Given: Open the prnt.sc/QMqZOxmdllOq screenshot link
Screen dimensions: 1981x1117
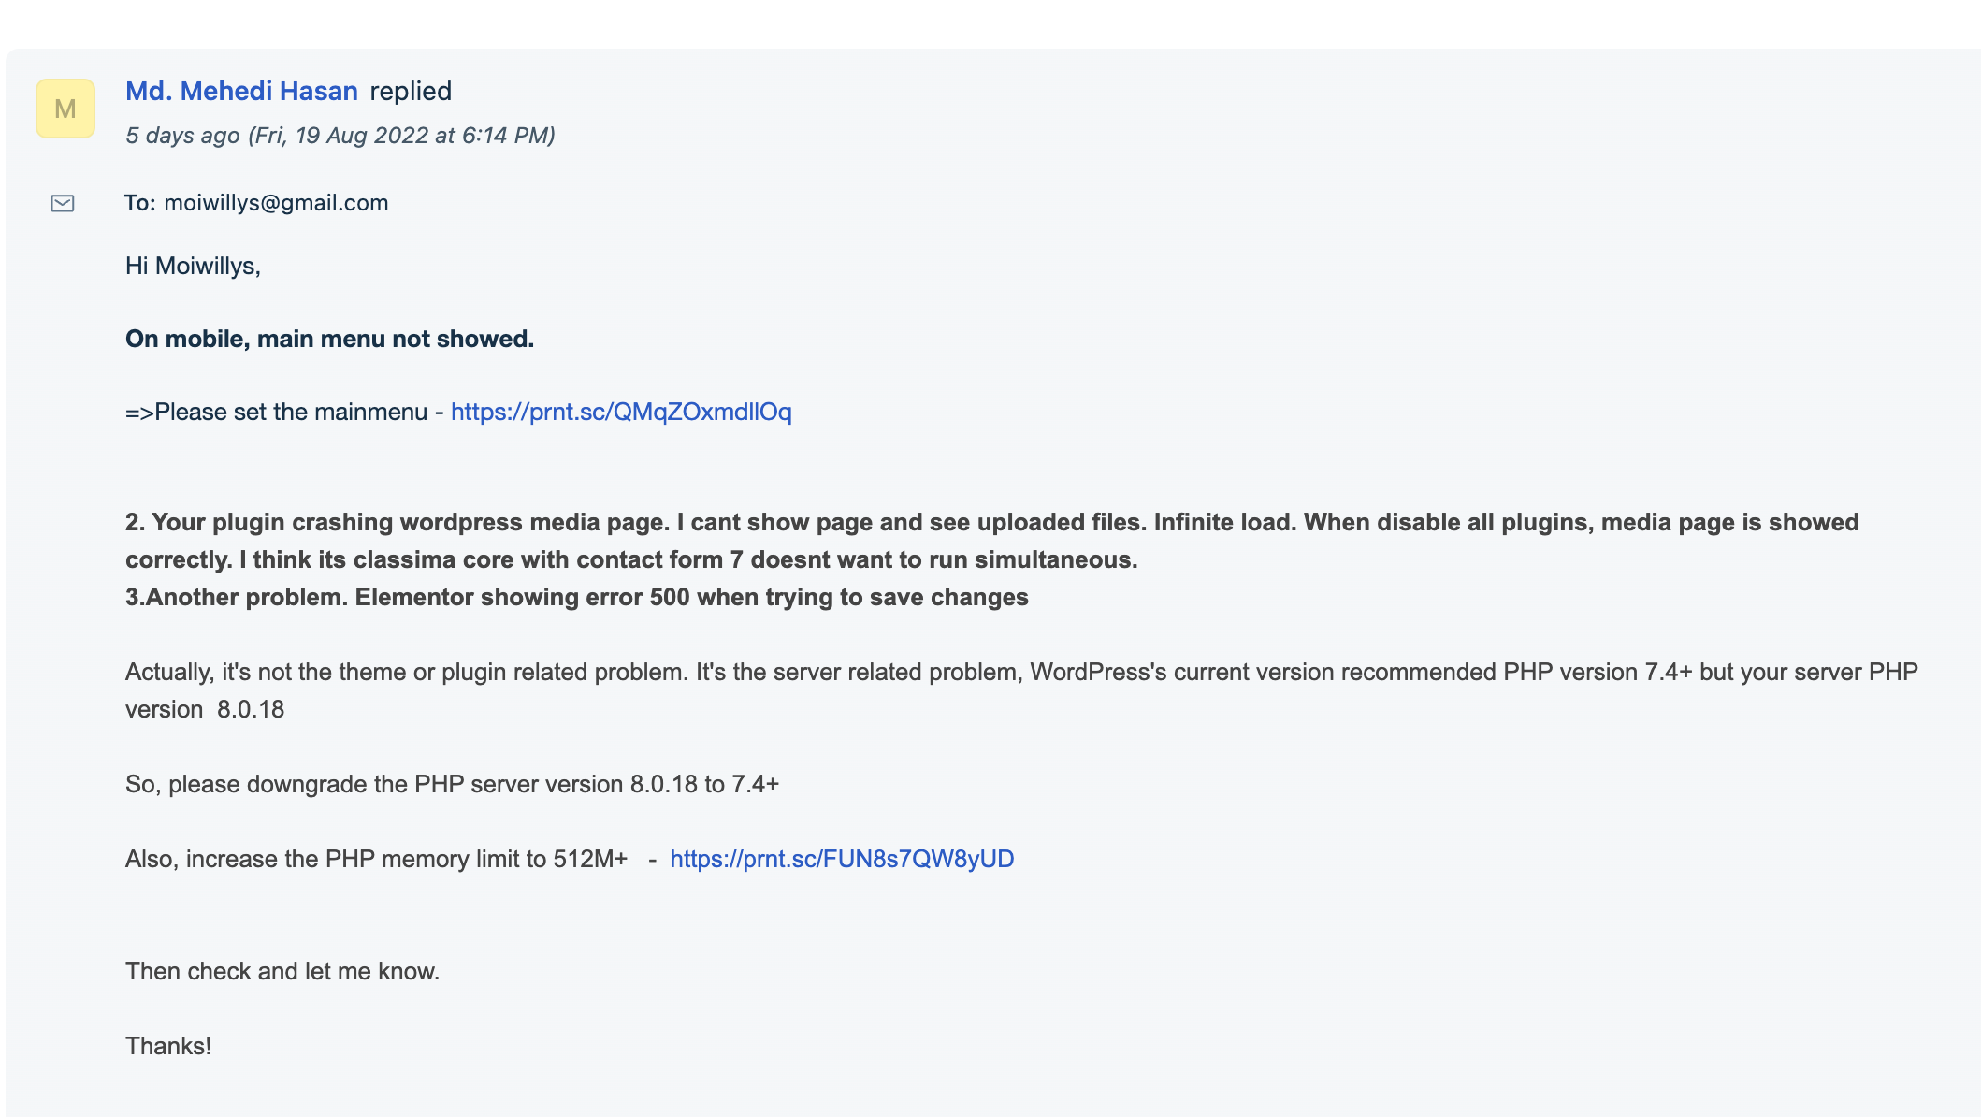Looking at the screenshot, I should tap(621, 412).
